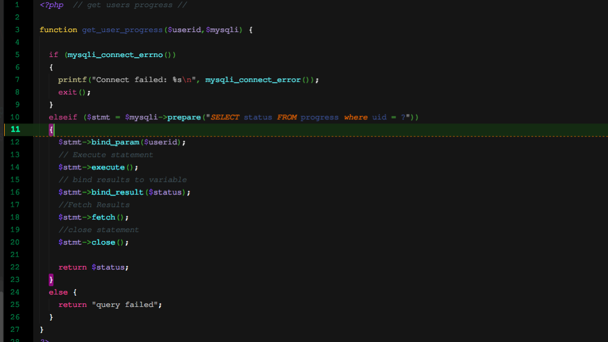This screenshot has width=608, height=342.
Task: Click the '// bind results to variable' comment
Action: [122, 180]
